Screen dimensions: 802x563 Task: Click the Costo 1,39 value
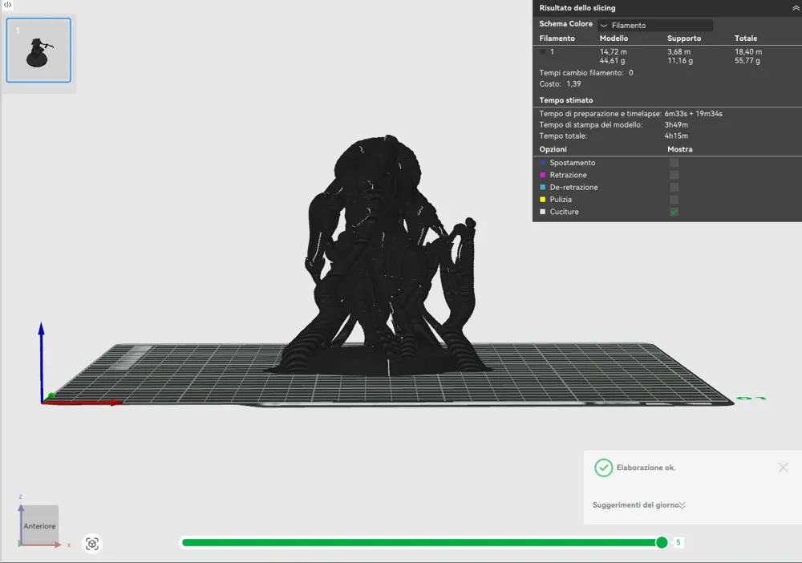click(x=573, y=84)
